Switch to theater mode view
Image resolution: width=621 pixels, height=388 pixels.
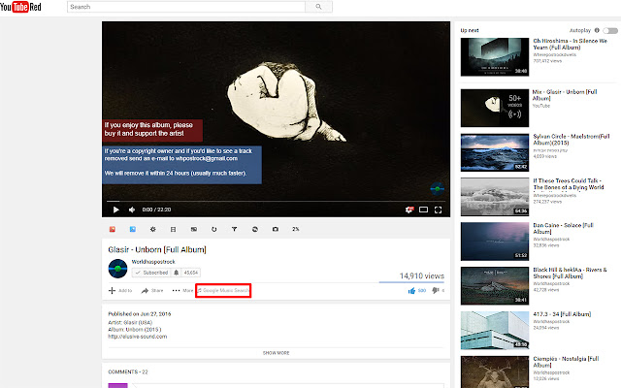pyautogui.click(x=424, y=209)
